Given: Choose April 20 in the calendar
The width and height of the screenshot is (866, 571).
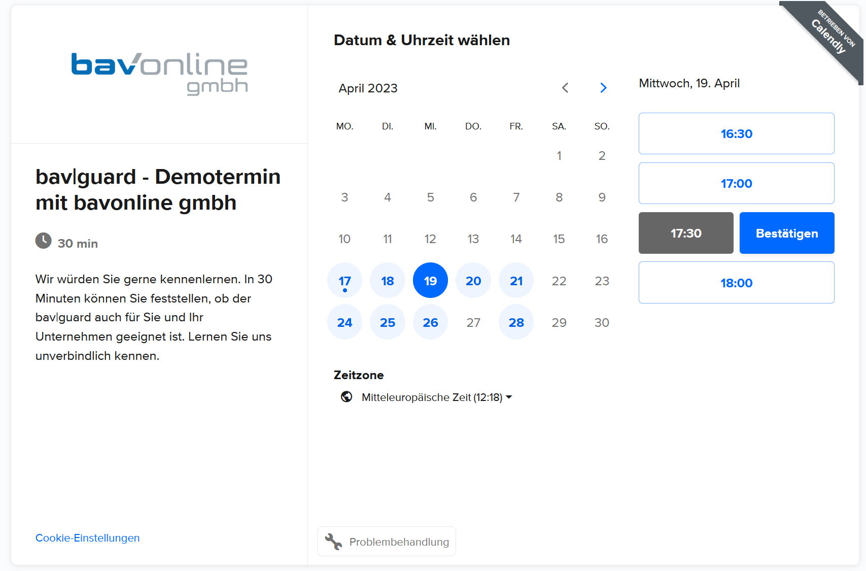Looking at the screenshot, I should (x=473, y=281).
